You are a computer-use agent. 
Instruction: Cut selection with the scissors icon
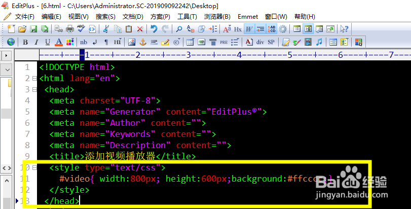pyautogui.click(x=106, y=28)
